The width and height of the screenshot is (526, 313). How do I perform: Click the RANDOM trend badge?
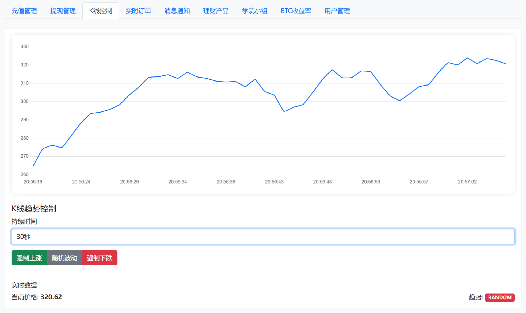(500, 297)
